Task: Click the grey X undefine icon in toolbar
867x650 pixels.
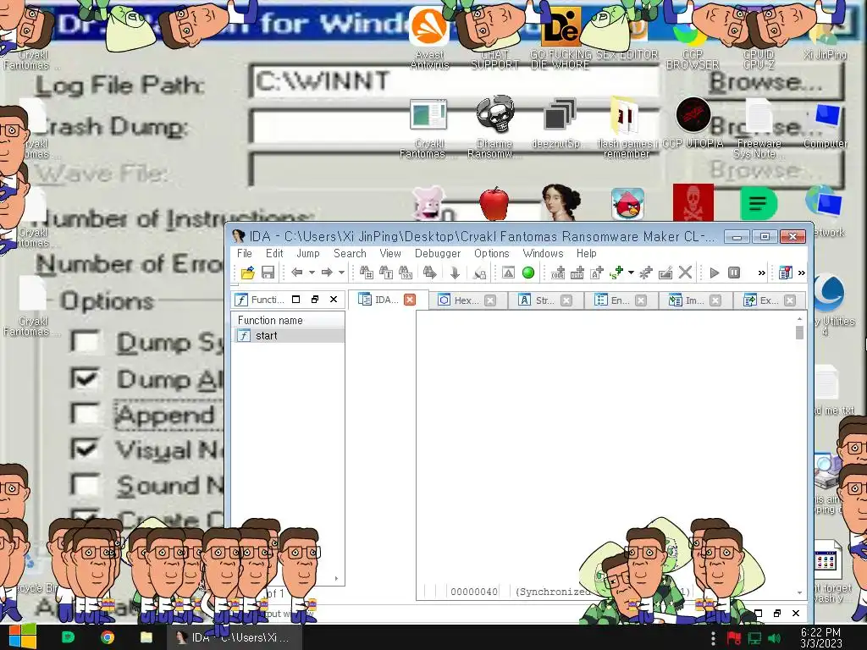Action: 685,273
